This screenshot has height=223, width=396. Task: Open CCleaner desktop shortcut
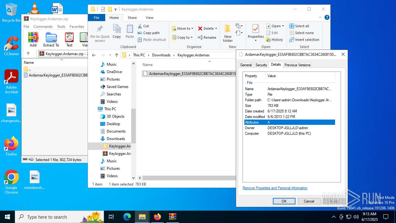click(11, 46)
